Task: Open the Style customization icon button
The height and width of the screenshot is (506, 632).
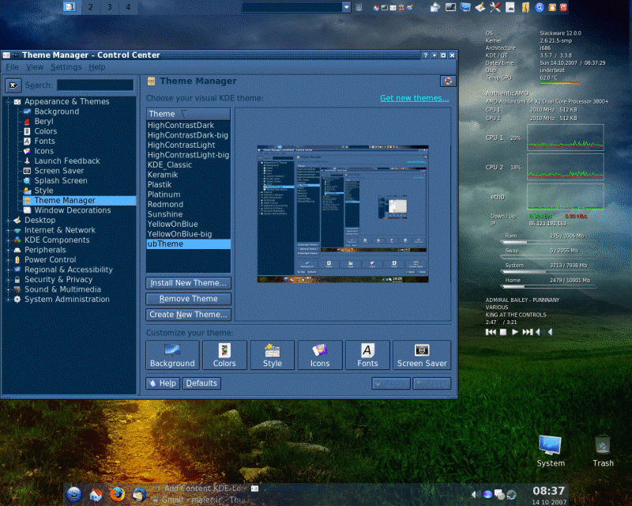Action: pyautogui.click(x=273, y=355)
